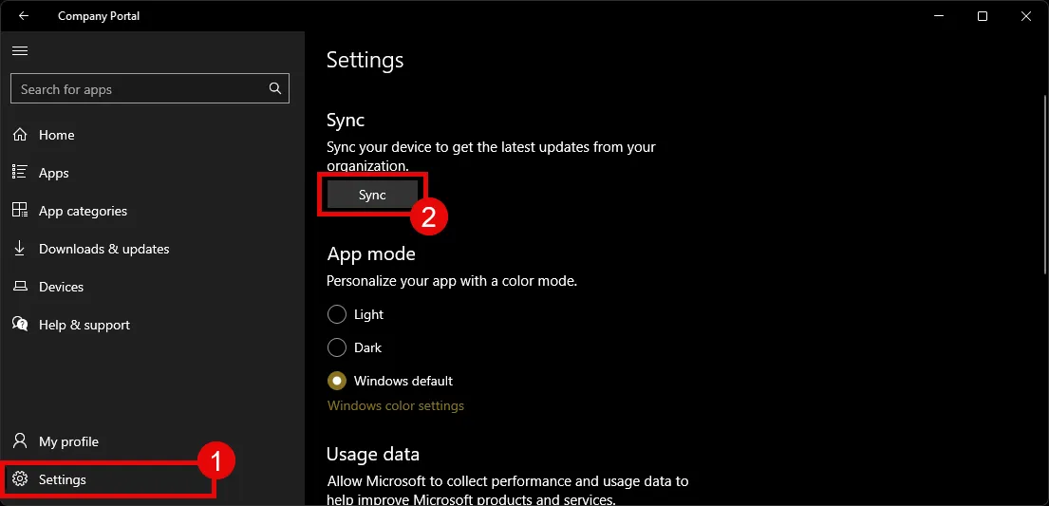Select the Windows default color mode
Image resolution: width=1049 pixels, height=506 pixels.
[336, 381]
